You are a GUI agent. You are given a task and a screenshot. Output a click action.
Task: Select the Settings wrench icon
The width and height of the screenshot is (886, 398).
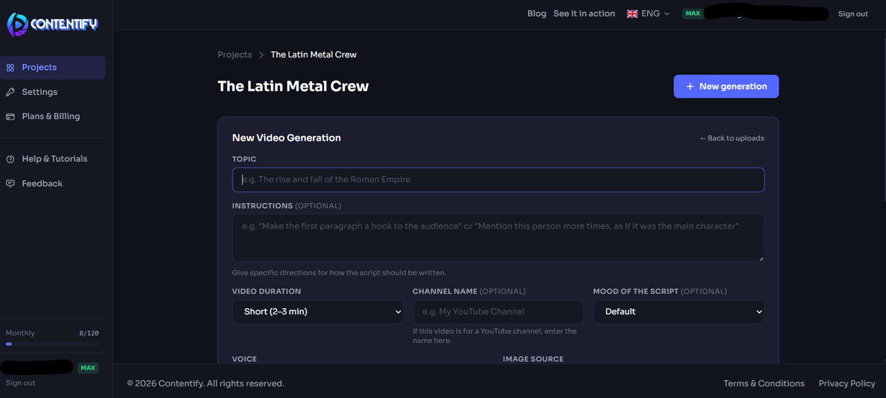point(10,92)
